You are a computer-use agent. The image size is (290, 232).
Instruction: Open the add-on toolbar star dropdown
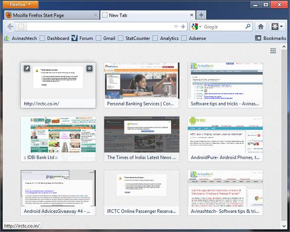click(276, 27)
